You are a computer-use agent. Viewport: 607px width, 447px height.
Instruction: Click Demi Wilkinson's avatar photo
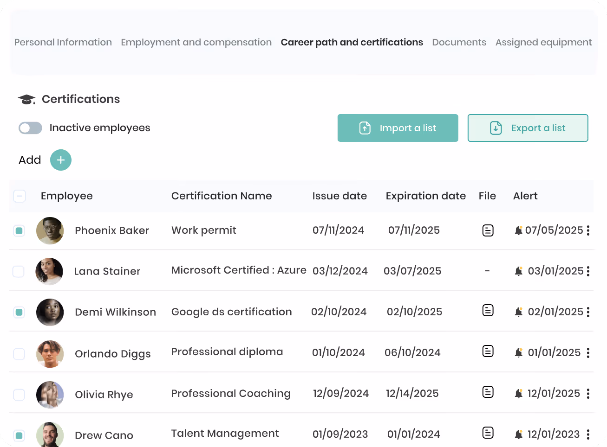click(50, 312)
